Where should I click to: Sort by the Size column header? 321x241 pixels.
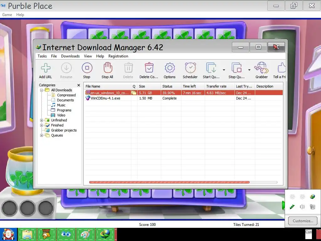[x=149, y=86]
